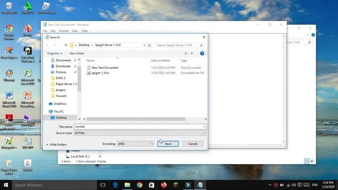
Task: Open the Windows Start menu
Action: pyautogui.click(x=6, y=185)
